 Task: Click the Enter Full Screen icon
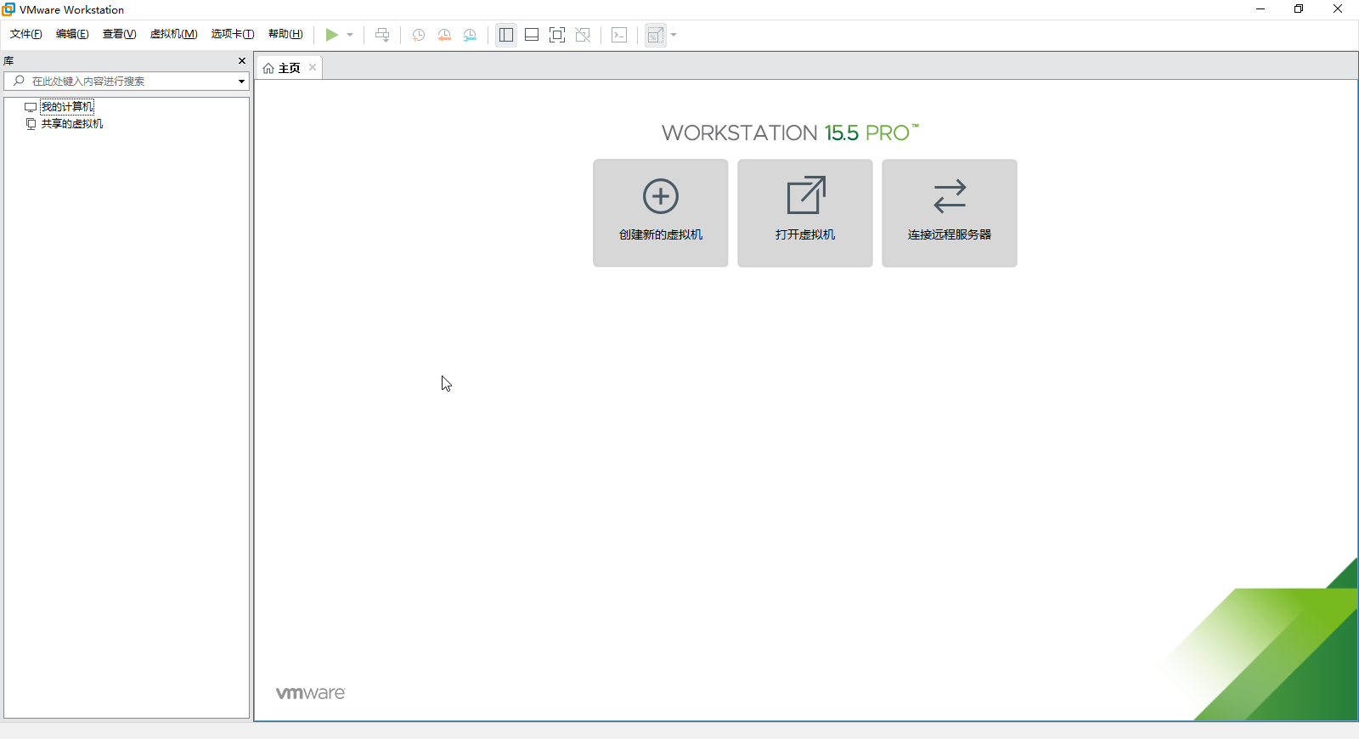click(557, 35)
